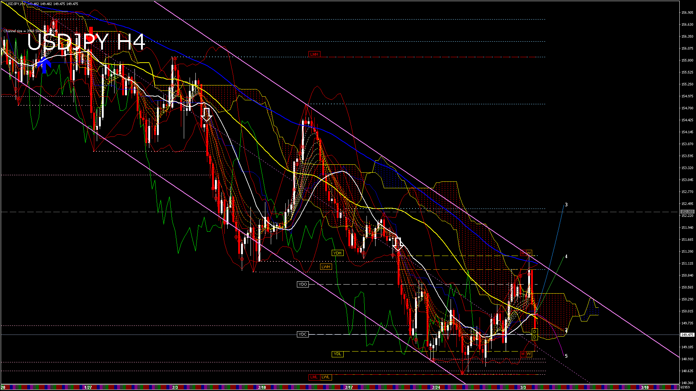Viewport: 696px width, 391px height.
Task: Click the LML level label
Action: click(314, 377)
